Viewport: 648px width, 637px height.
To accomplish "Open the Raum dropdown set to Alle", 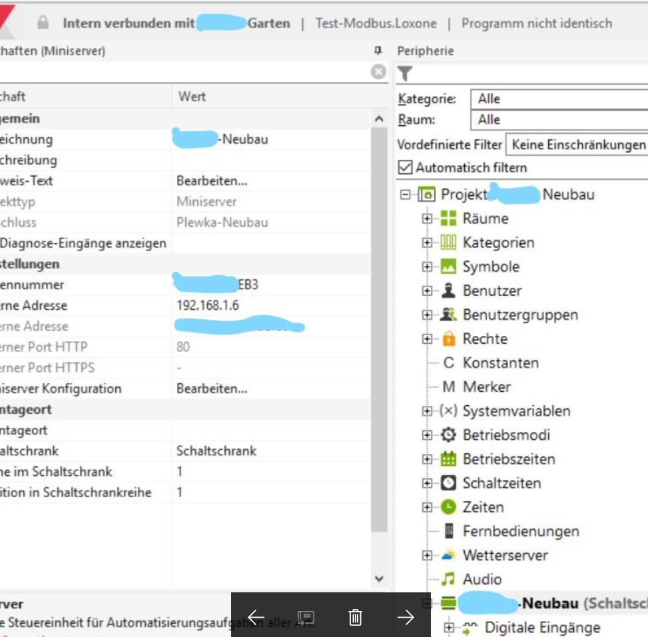I will [559, 119].
